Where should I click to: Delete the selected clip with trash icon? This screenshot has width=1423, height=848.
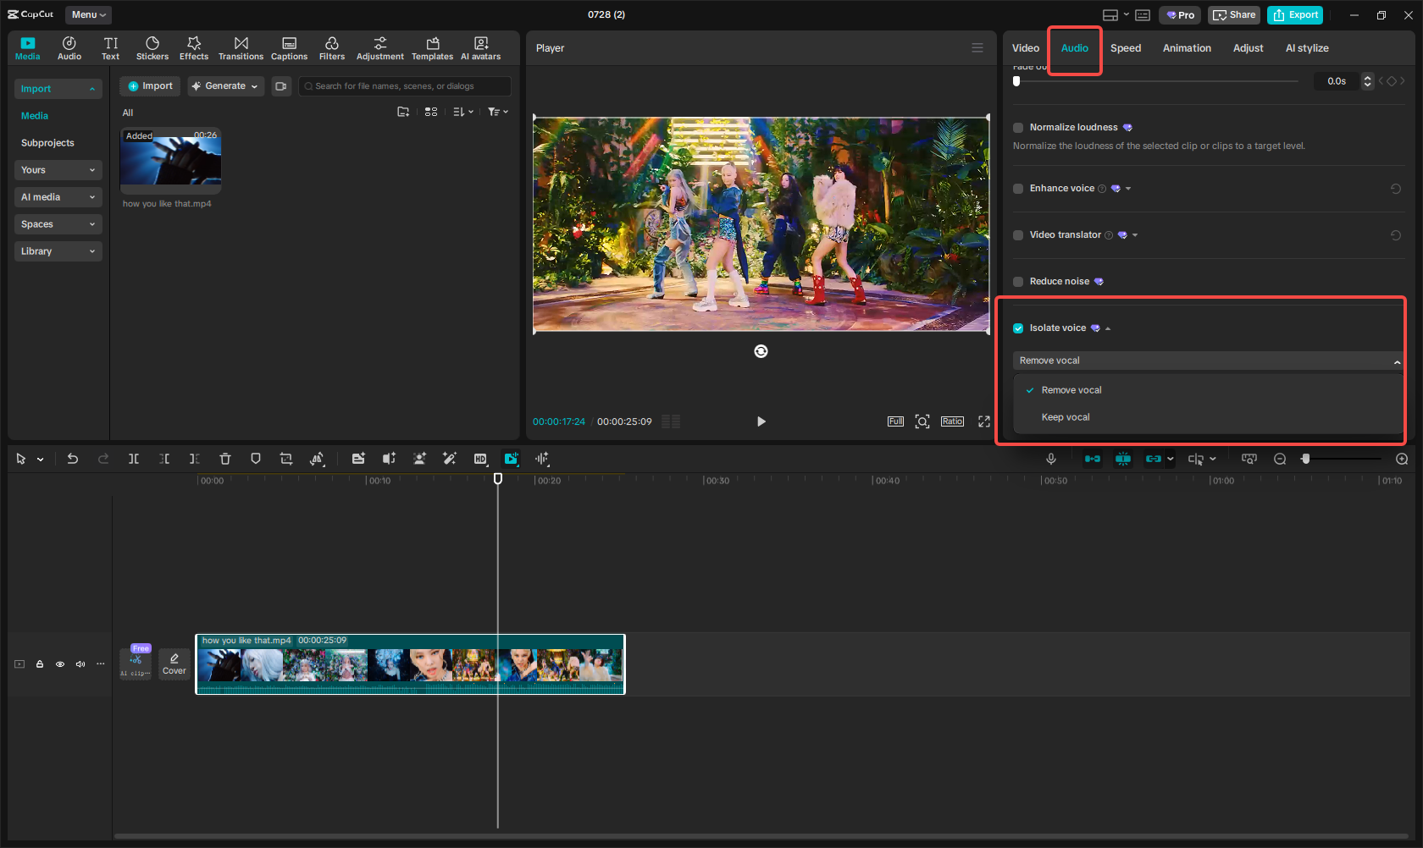click(x=225, y=459)
